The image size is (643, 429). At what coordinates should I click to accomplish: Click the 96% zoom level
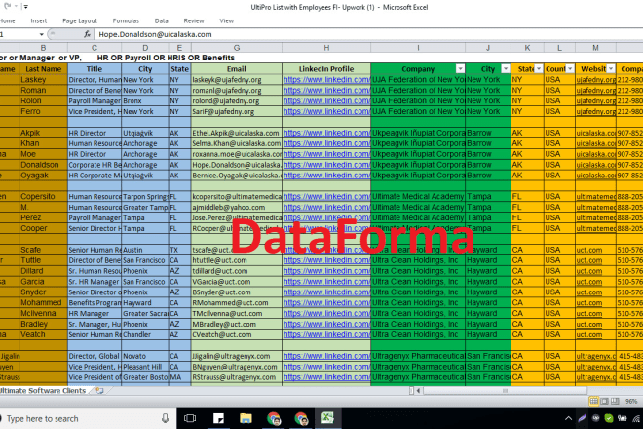(631, 402)
